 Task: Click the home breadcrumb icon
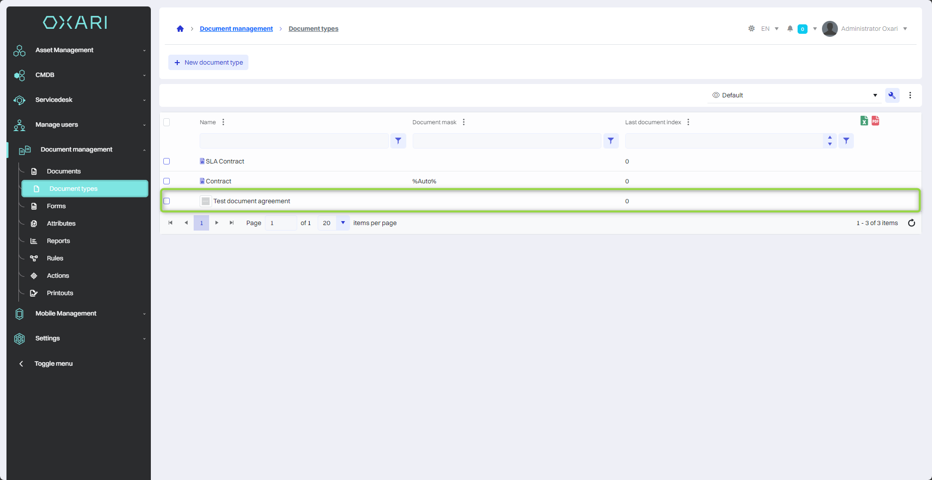tap(180, 29)
